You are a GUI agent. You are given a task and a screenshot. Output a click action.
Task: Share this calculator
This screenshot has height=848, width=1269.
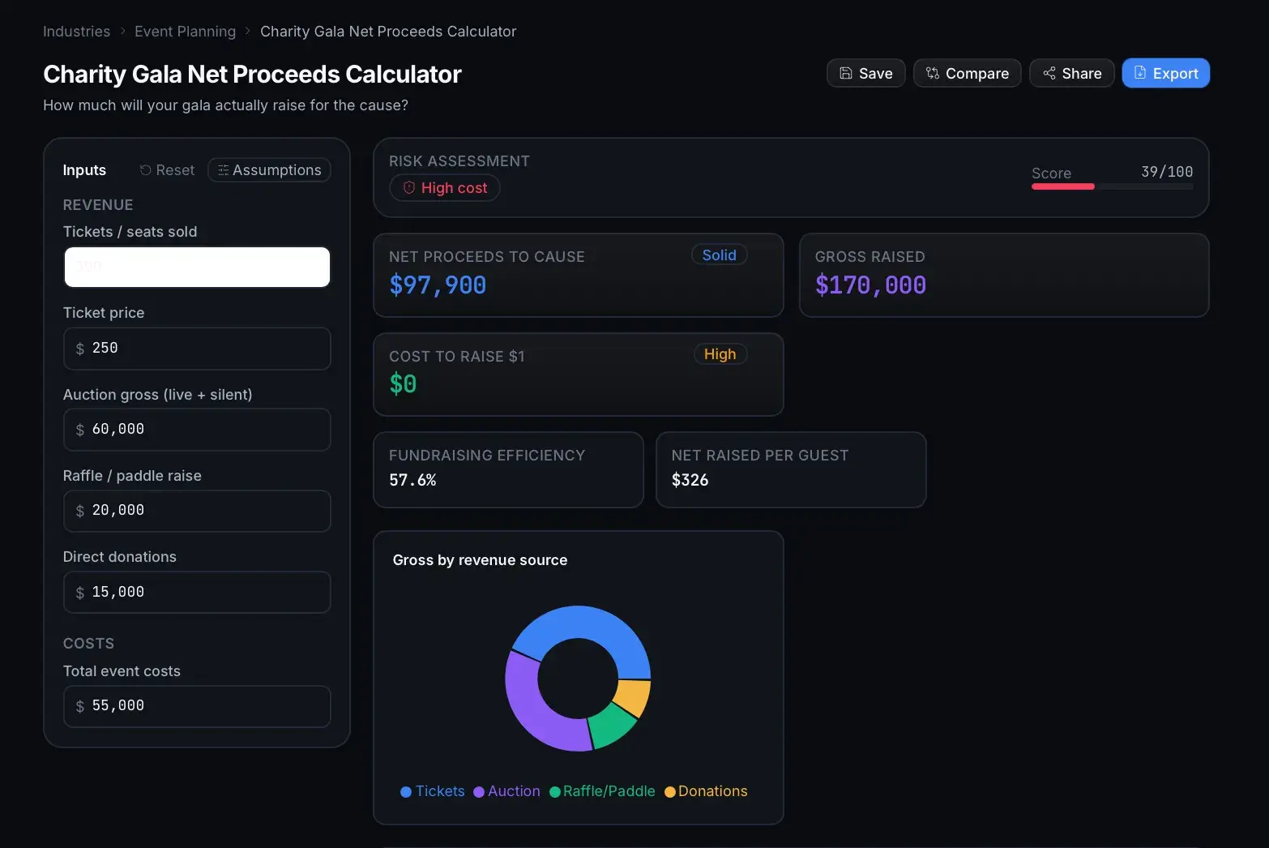tap(1071, 73)
